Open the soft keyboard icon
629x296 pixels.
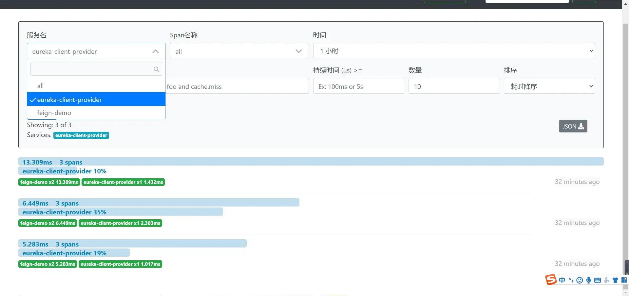(x=598, y=280)
